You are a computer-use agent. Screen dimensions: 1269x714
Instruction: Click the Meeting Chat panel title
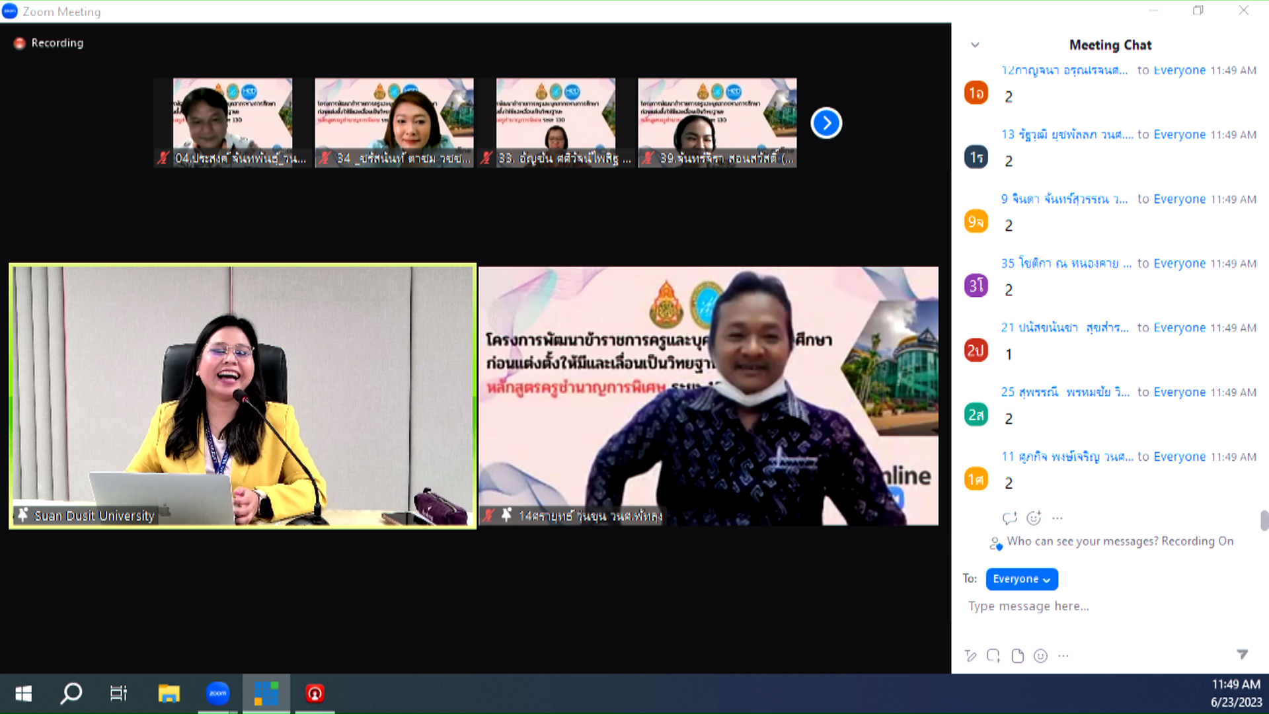pyautogui.click(x=1110, y=45)
